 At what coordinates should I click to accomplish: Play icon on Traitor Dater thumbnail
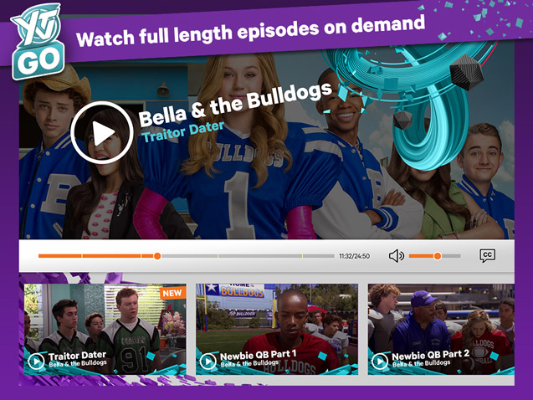click(36, 361)
